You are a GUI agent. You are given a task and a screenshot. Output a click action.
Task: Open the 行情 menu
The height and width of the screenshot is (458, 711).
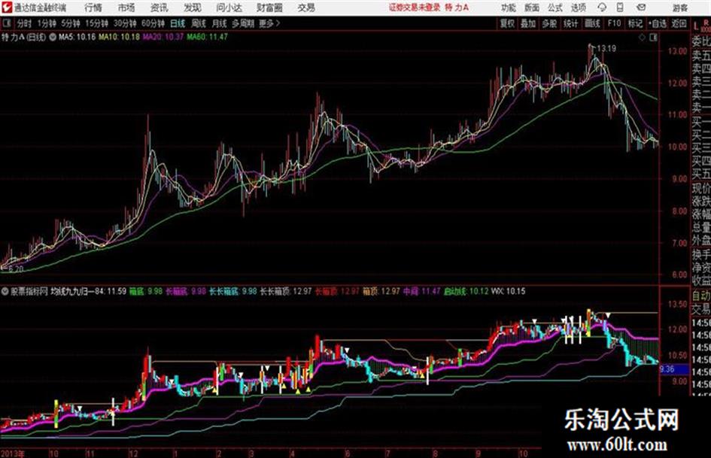point(93,8)
